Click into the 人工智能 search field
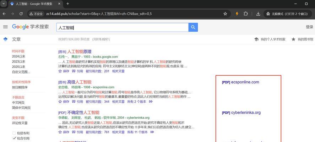 pos(123,27)
